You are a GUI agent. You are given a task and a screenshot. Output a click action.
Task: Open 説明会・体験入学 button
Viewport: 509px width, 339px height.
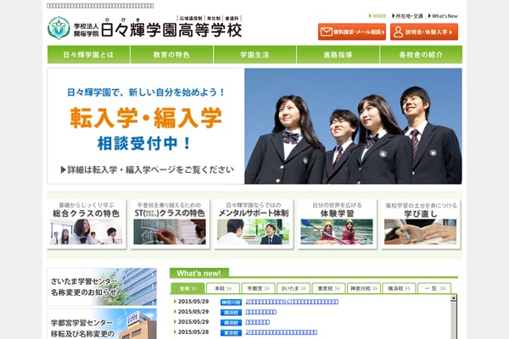pyautogui.click(x=424, y=32)
